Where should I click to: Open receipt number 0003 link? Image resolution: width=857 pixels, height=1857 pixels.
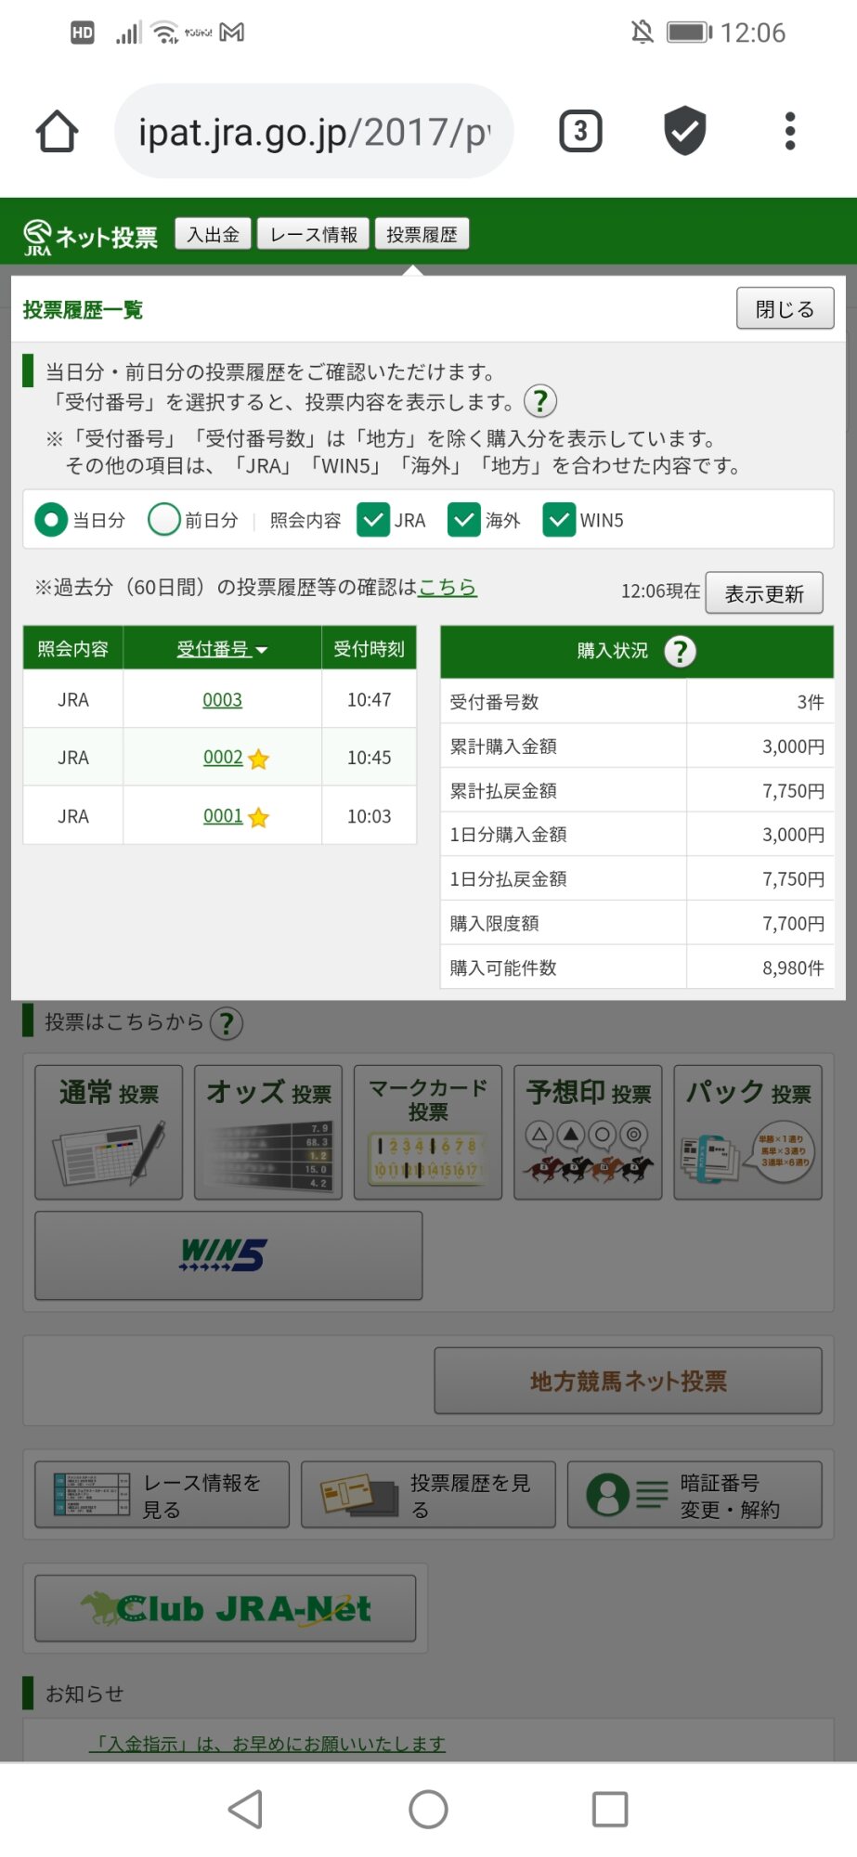click(x=223, y=700)
